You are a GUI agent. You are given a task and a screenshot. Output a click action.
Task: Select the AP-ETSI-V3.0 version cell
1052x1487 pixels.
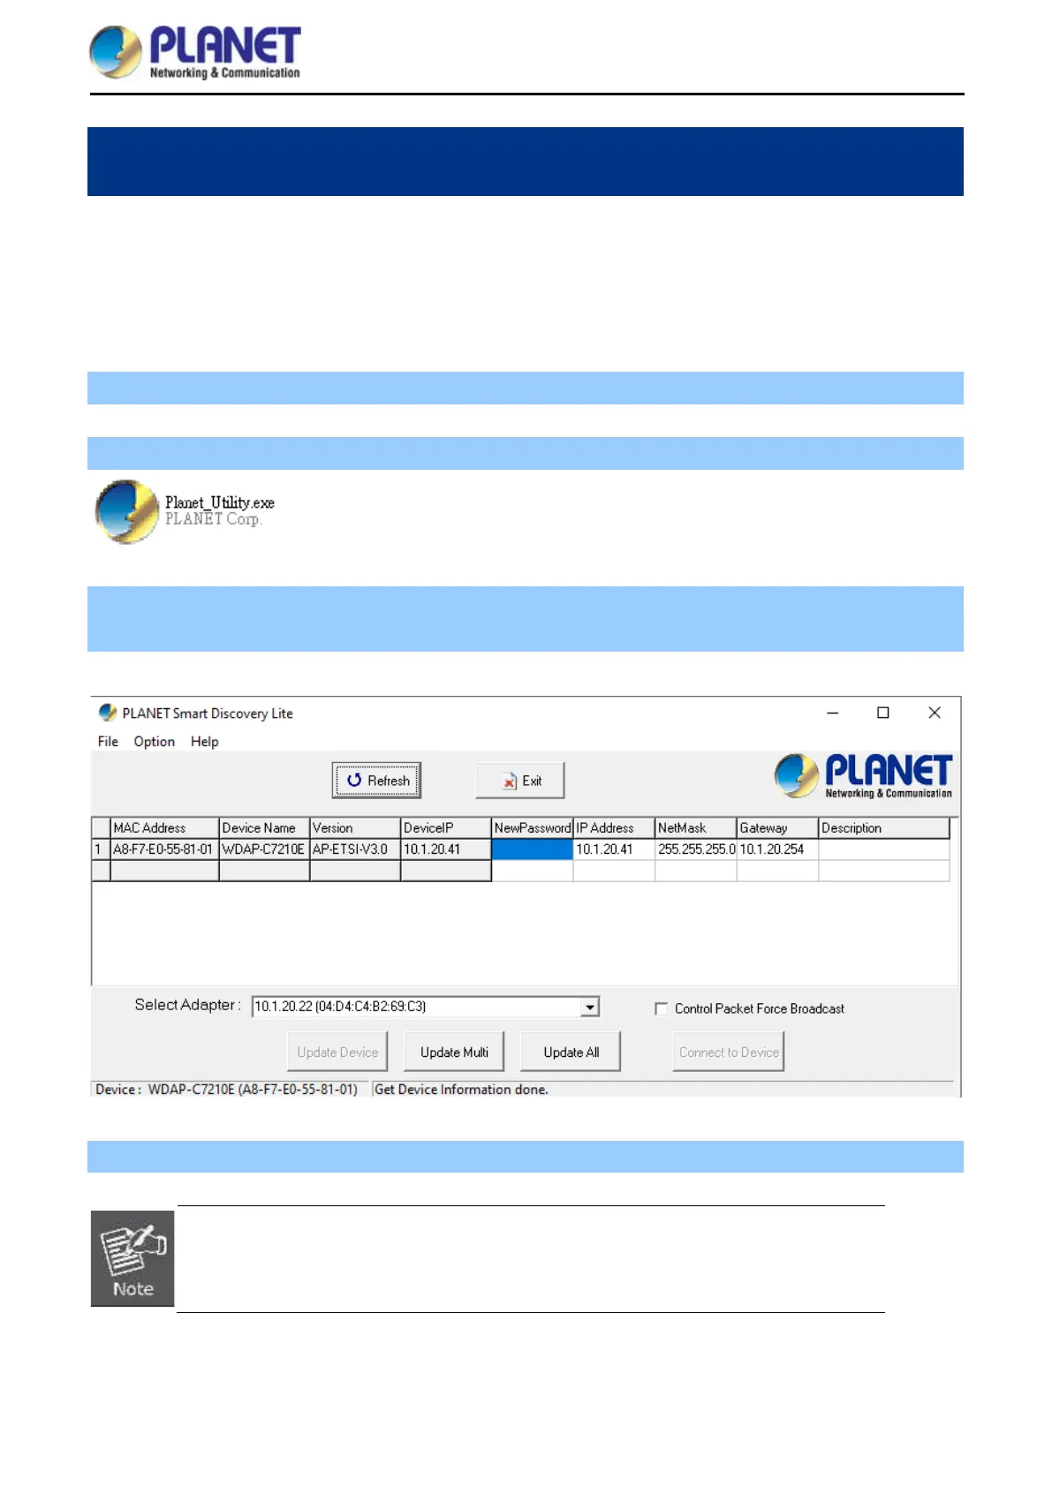[354, 849]
